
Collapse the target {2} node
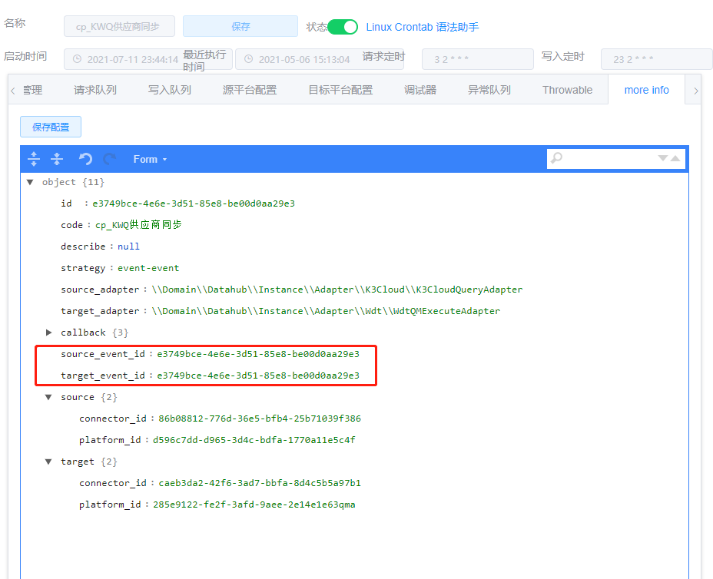(48, 462)
